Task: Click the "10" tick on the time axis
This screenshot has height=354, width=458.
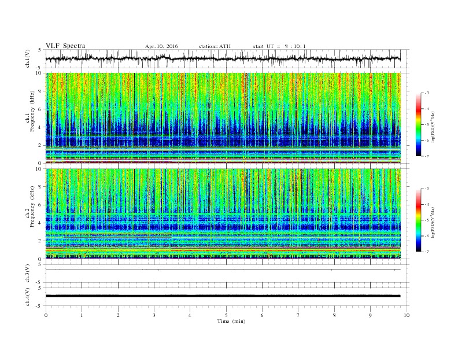Action: pyautogui.click(x=407, y=315)
